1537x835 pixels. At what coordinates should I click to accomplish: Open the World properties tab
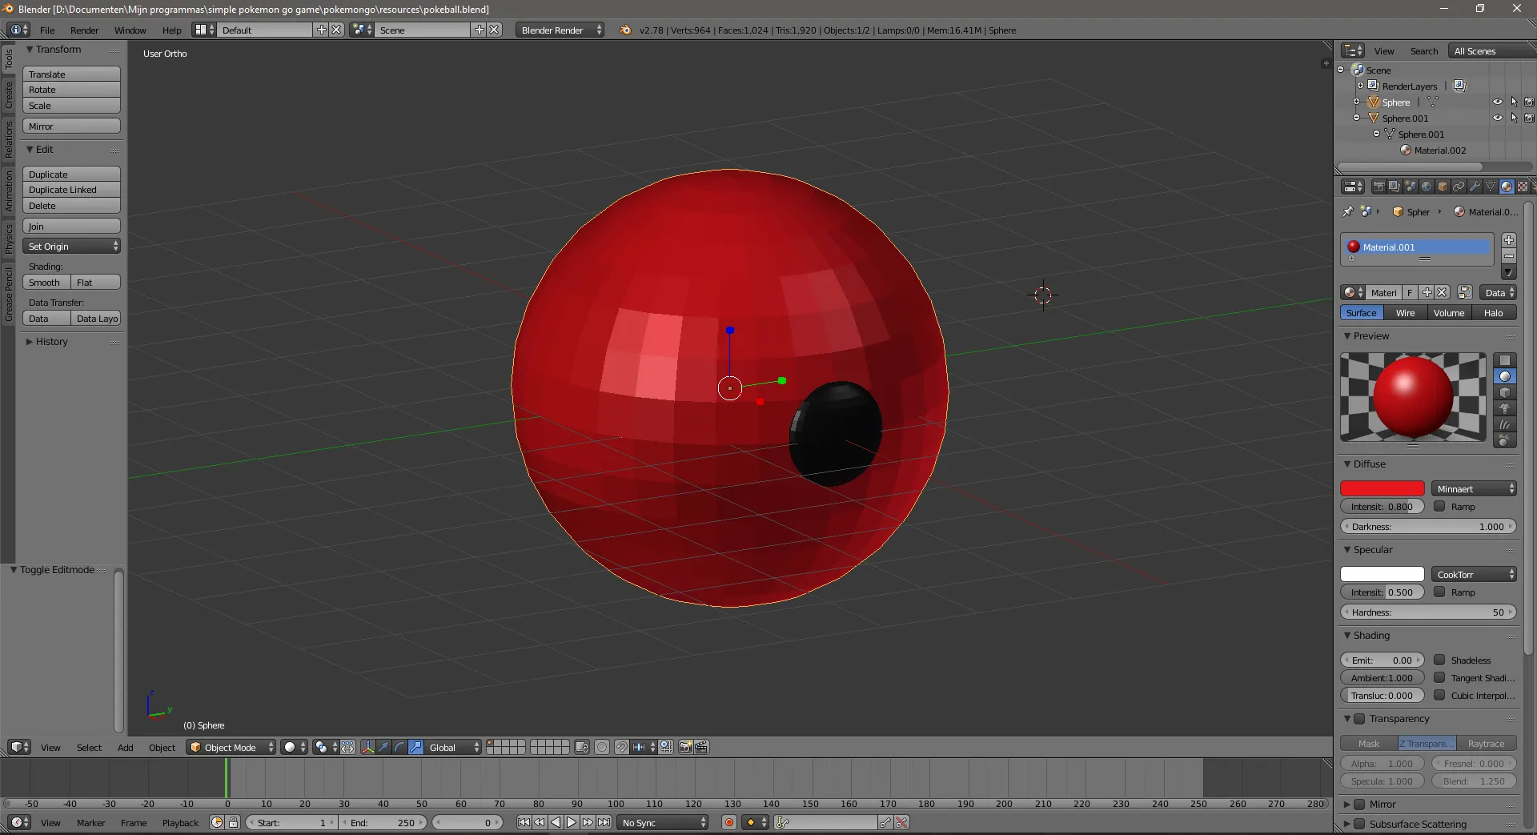tap(1427, 187)
